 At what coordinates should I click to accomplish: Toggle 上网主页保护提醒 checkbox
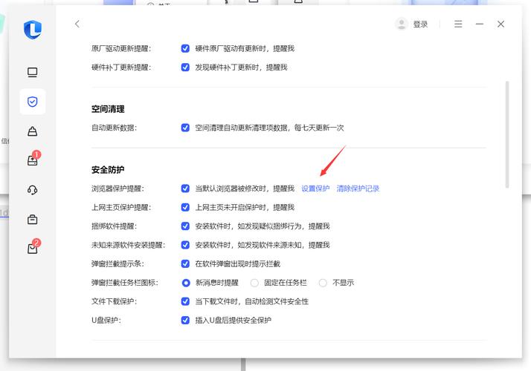[x=185, y=207]
